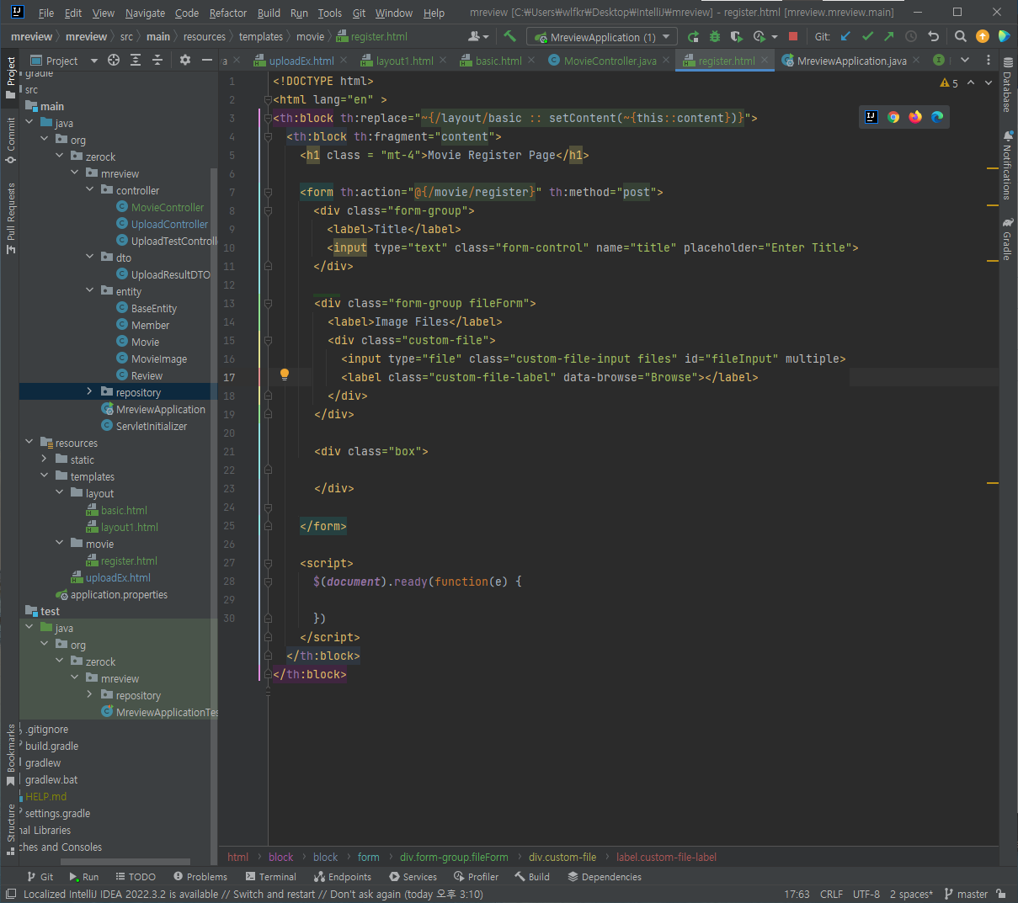The image size is (1018, 903).
Task: Collapse all nodes in the Project panel
Action: click(157, 60)
